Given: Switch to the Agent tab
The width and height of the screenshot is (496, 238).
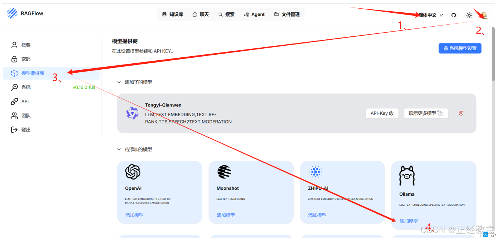Looking at the screenshot, I should (x=254, y=14).
